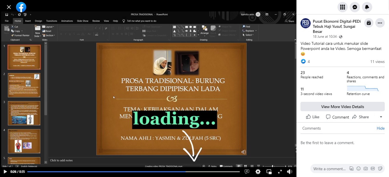This screenshot has height=177, width=389.
Task: Seek along the video progress bar
Action: (134, 172)
